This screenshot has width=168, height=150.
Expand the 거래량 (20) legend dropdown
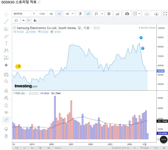click(26, 93)
